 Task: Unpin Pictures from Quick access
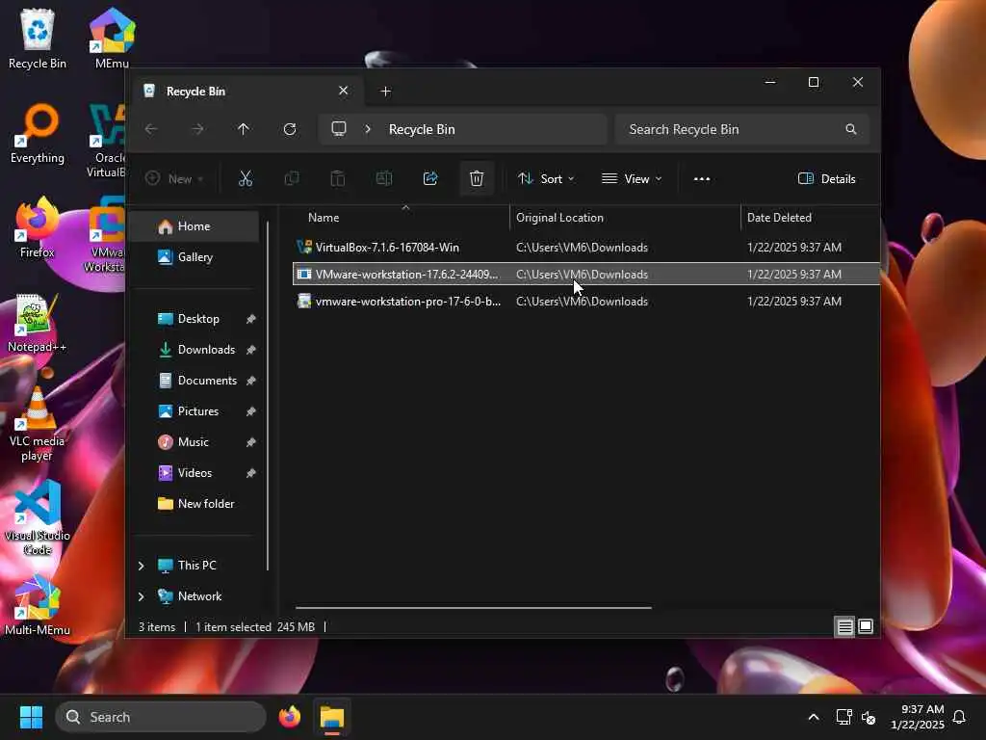pyautogui.click(x=251, y=411)
